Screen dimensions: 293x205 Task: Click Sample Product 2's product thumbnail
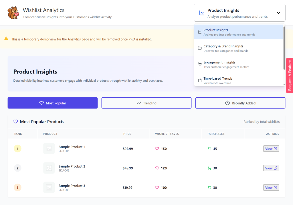[x=49, y=168]
